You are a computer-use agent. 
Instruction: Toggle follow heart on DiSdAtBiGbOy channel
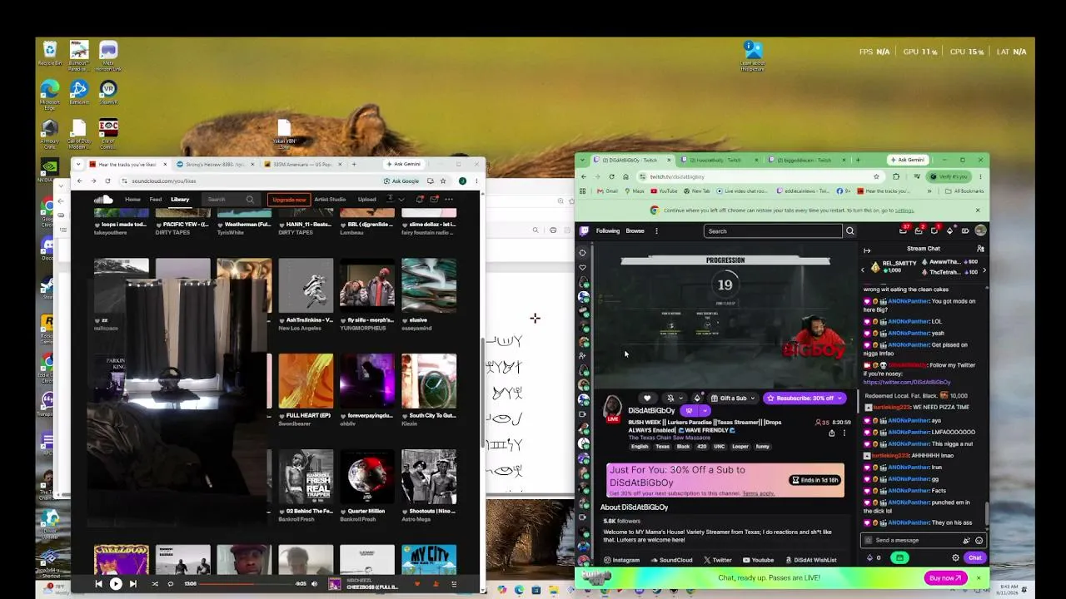coord(647,399)
